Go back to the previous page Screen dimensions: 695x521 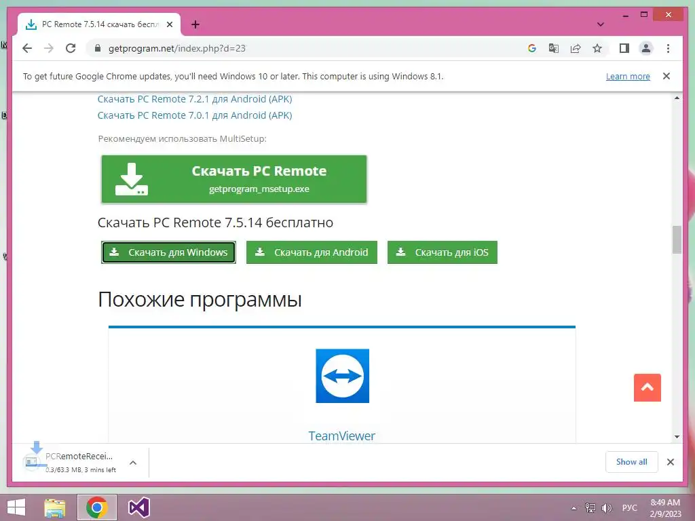point(27,48)
